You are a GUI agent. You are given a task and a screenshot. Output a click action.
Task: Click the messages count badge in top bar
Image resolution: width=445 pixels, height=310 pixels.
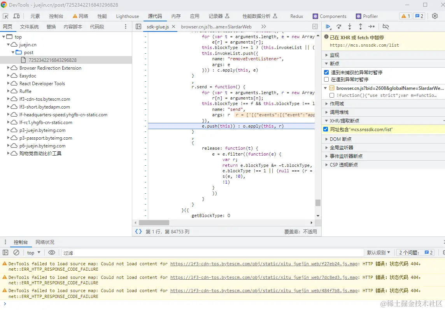419,16
